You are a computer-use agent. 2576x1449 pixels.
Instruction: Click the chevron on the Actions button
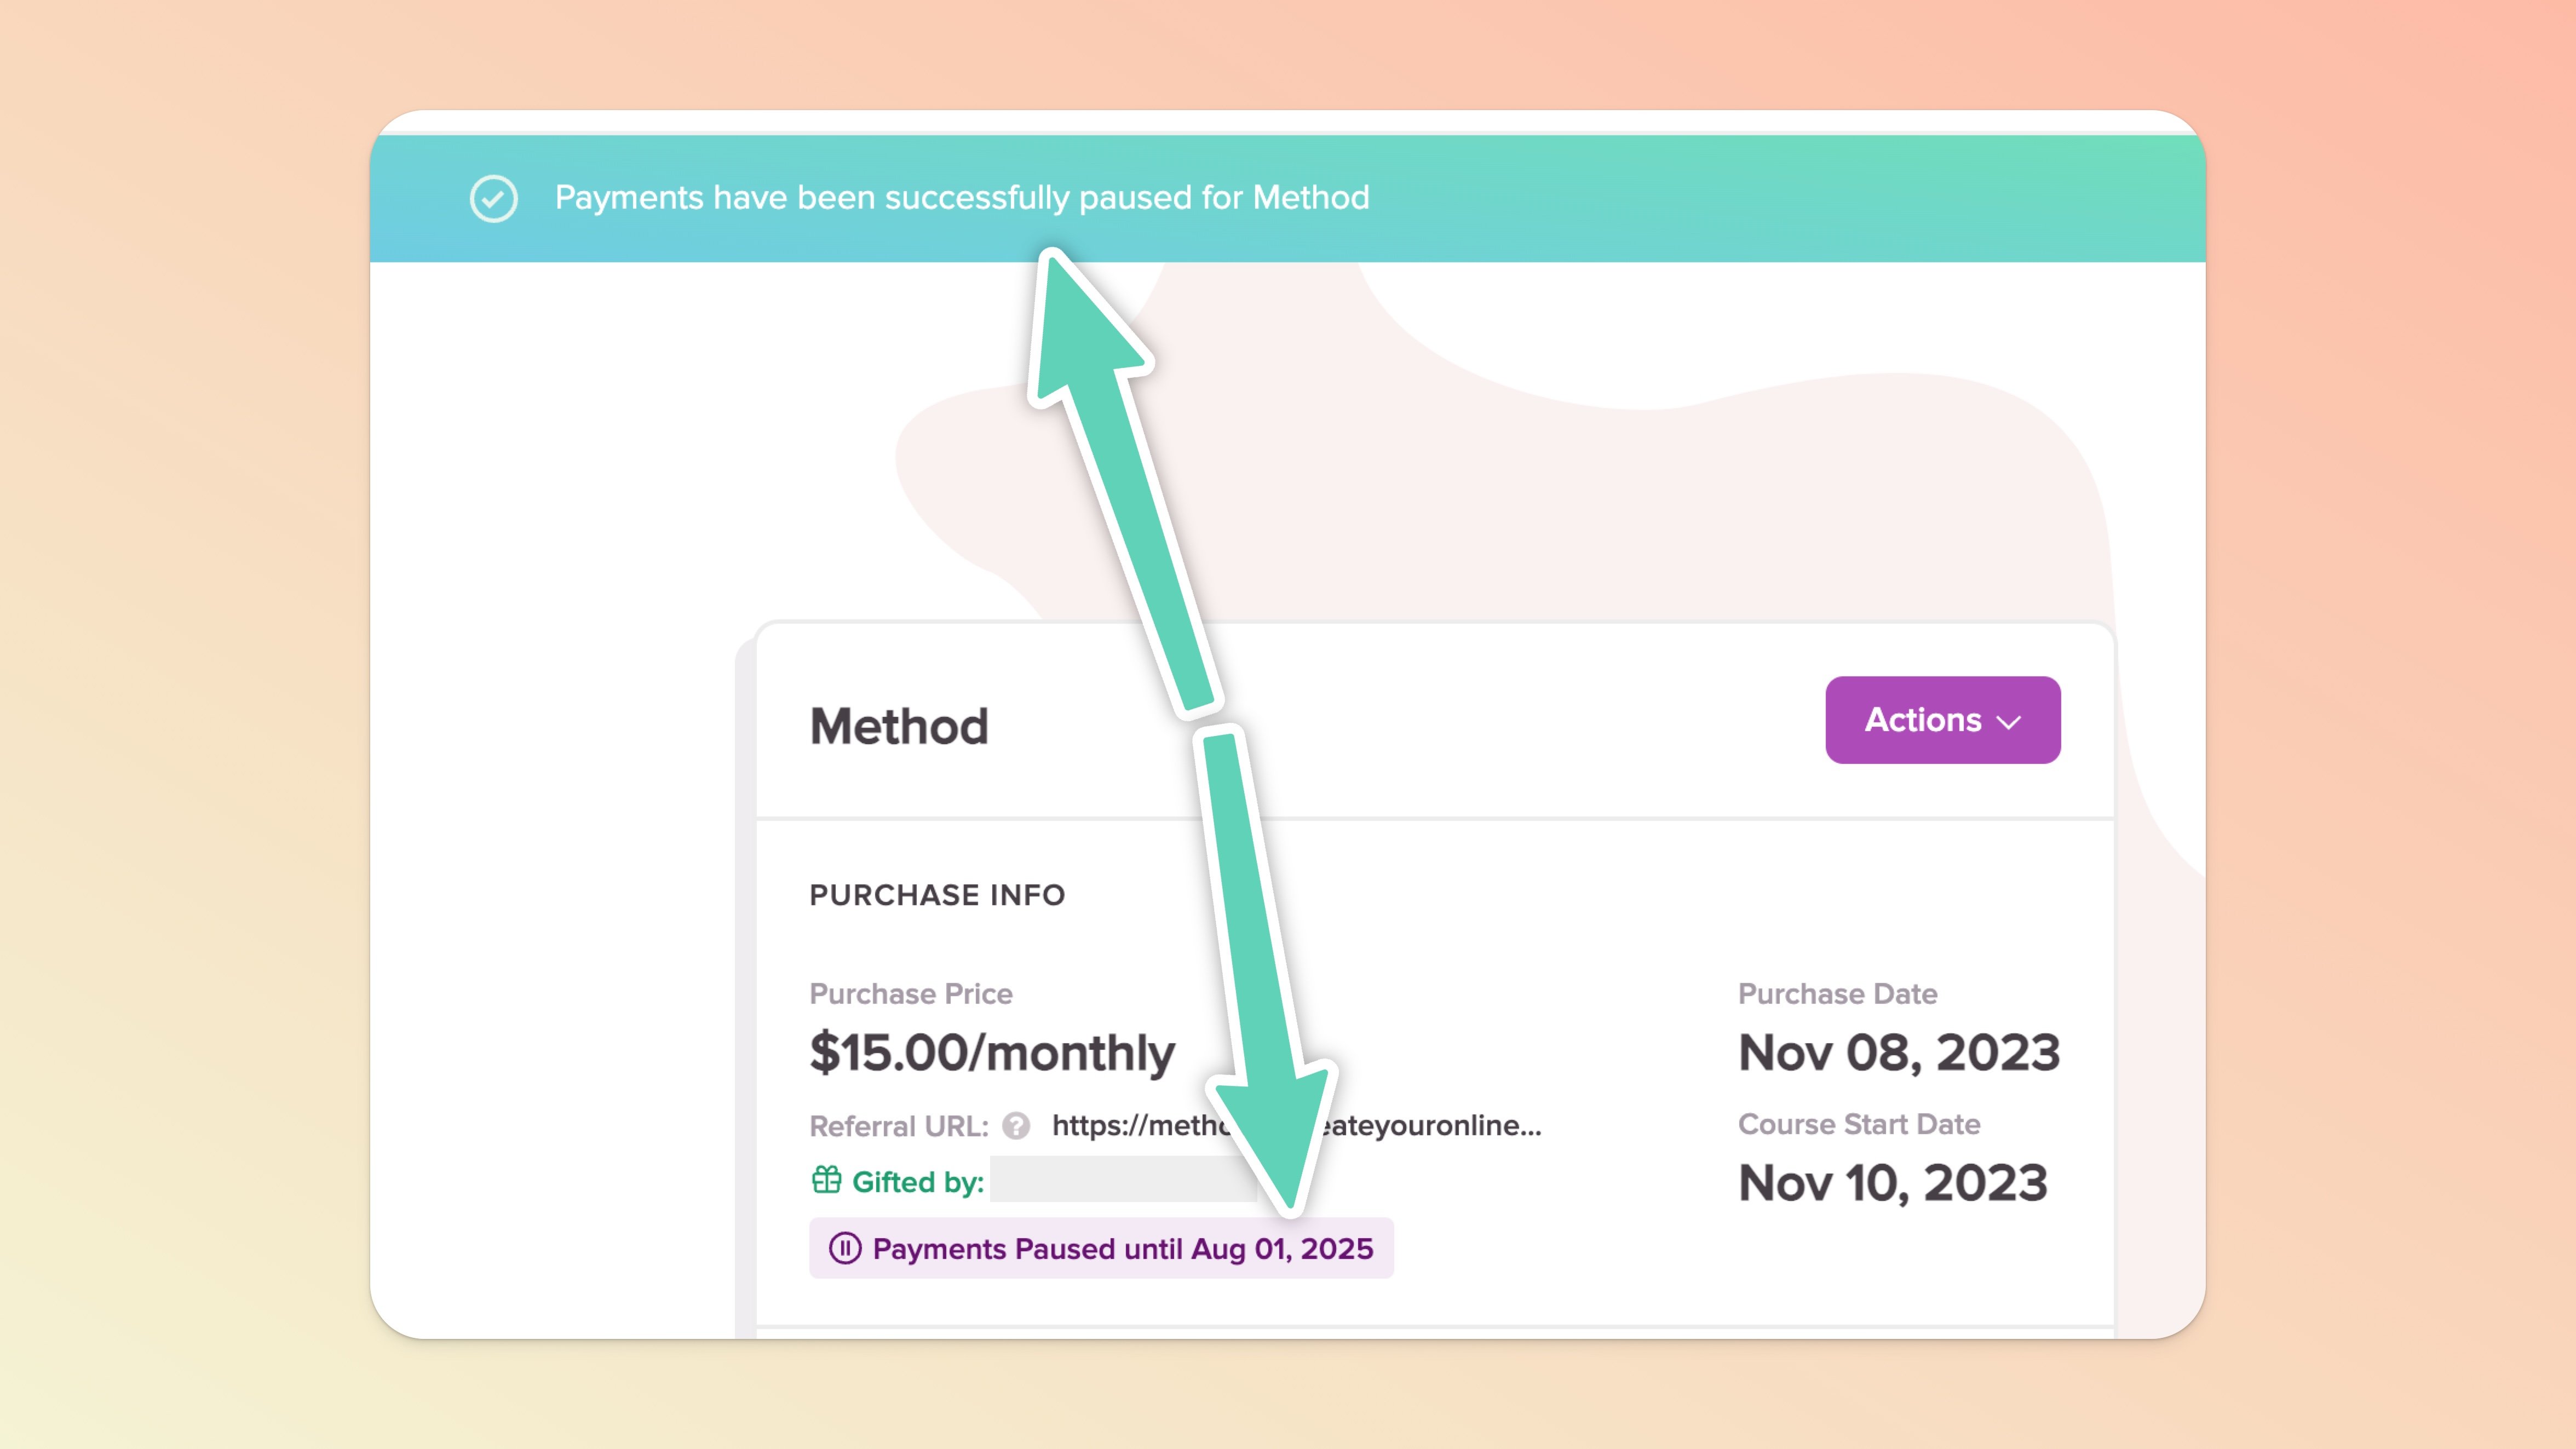pos(2009,722)
